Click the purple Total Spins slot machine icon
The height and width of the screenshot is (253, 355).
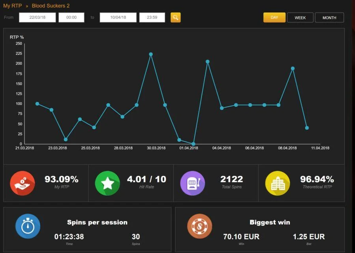coord(192,183)
